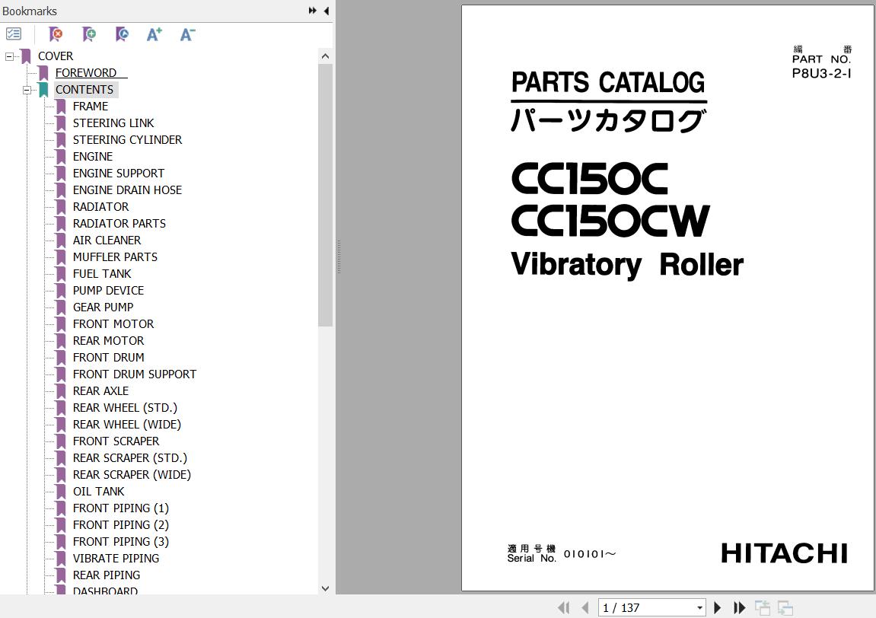876x618 pixels.
Task: Choose REAR SCRAPER (STD.) bookmark
Action: 130,458
